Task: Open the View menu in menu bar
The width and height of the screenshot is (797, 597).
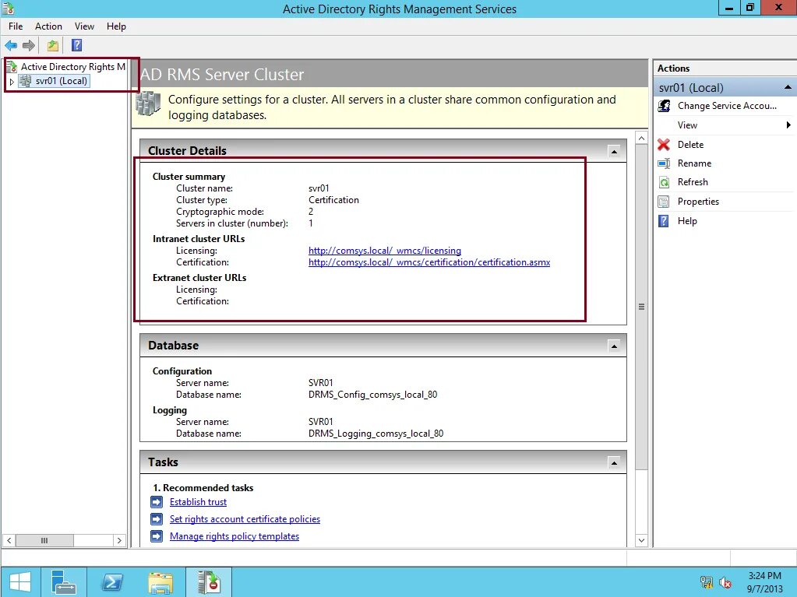Action: [84, 26]
